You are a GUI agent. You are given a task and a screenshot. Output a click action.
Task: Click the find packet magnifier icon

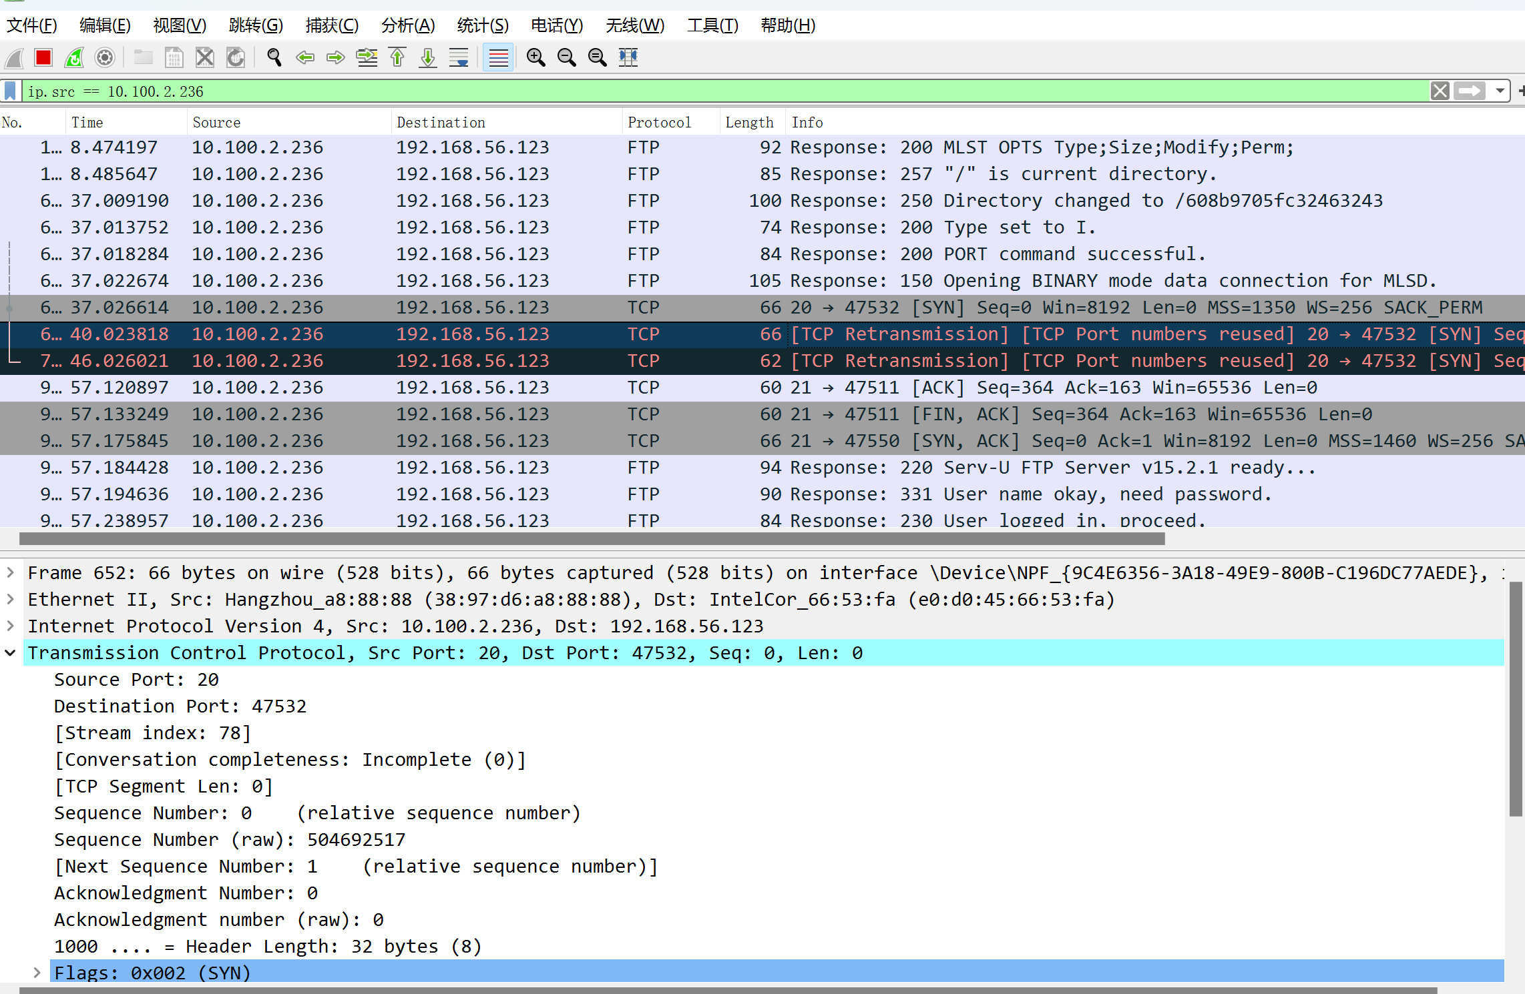(x=274, y=58)
